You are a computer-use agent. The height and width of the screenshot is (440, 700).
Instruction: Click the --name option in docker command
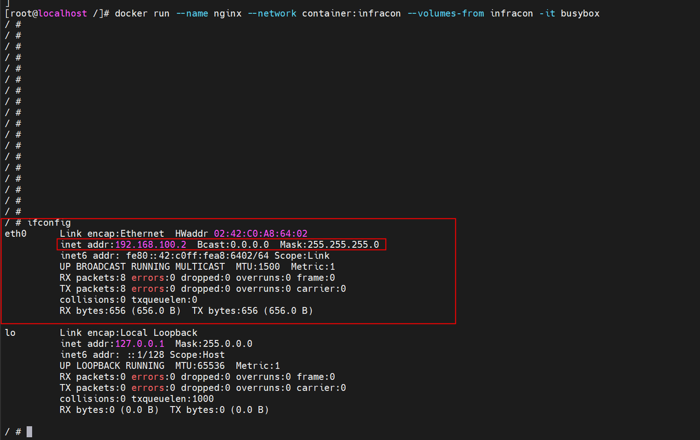[x=192, y=13]
